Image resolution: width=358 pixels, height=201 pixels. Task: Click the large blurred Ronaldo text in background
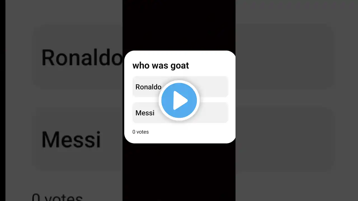click(x=82, y=58)
